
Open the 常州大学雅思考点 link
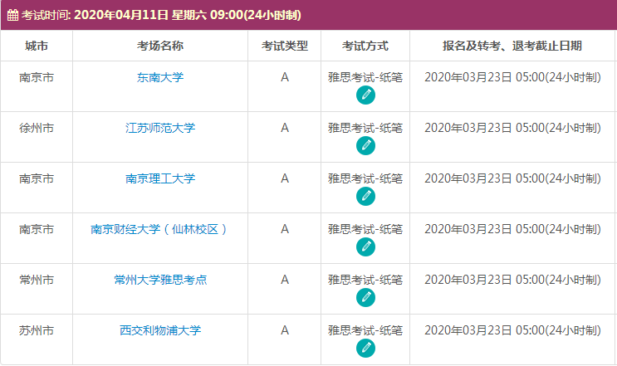[x=160, y=280]
